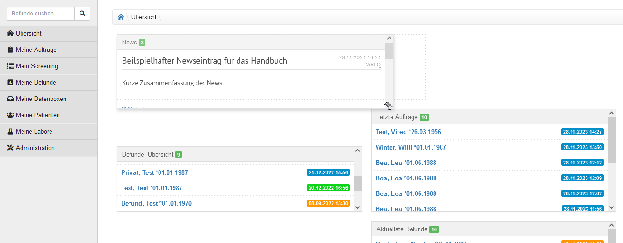This screenshot has width=623, height=243.
Task: Click timestamp badge 28.11.2023 13:50
Action: coord(582,147)
